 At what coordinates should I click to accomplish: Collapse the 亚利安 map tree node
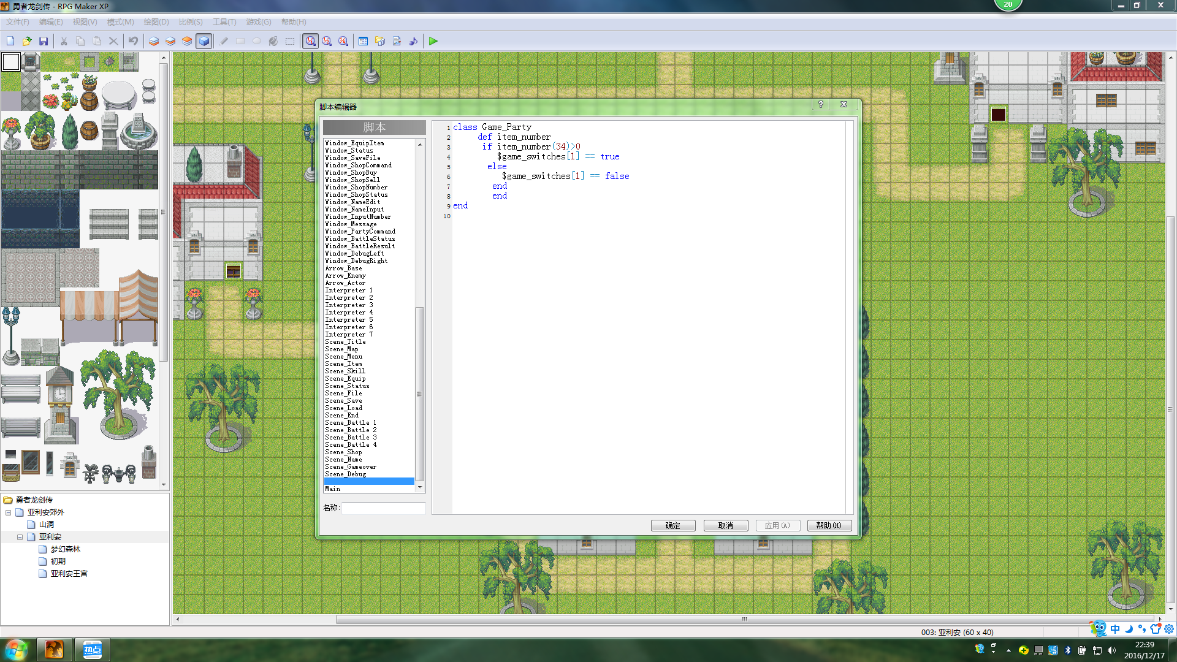20,537
